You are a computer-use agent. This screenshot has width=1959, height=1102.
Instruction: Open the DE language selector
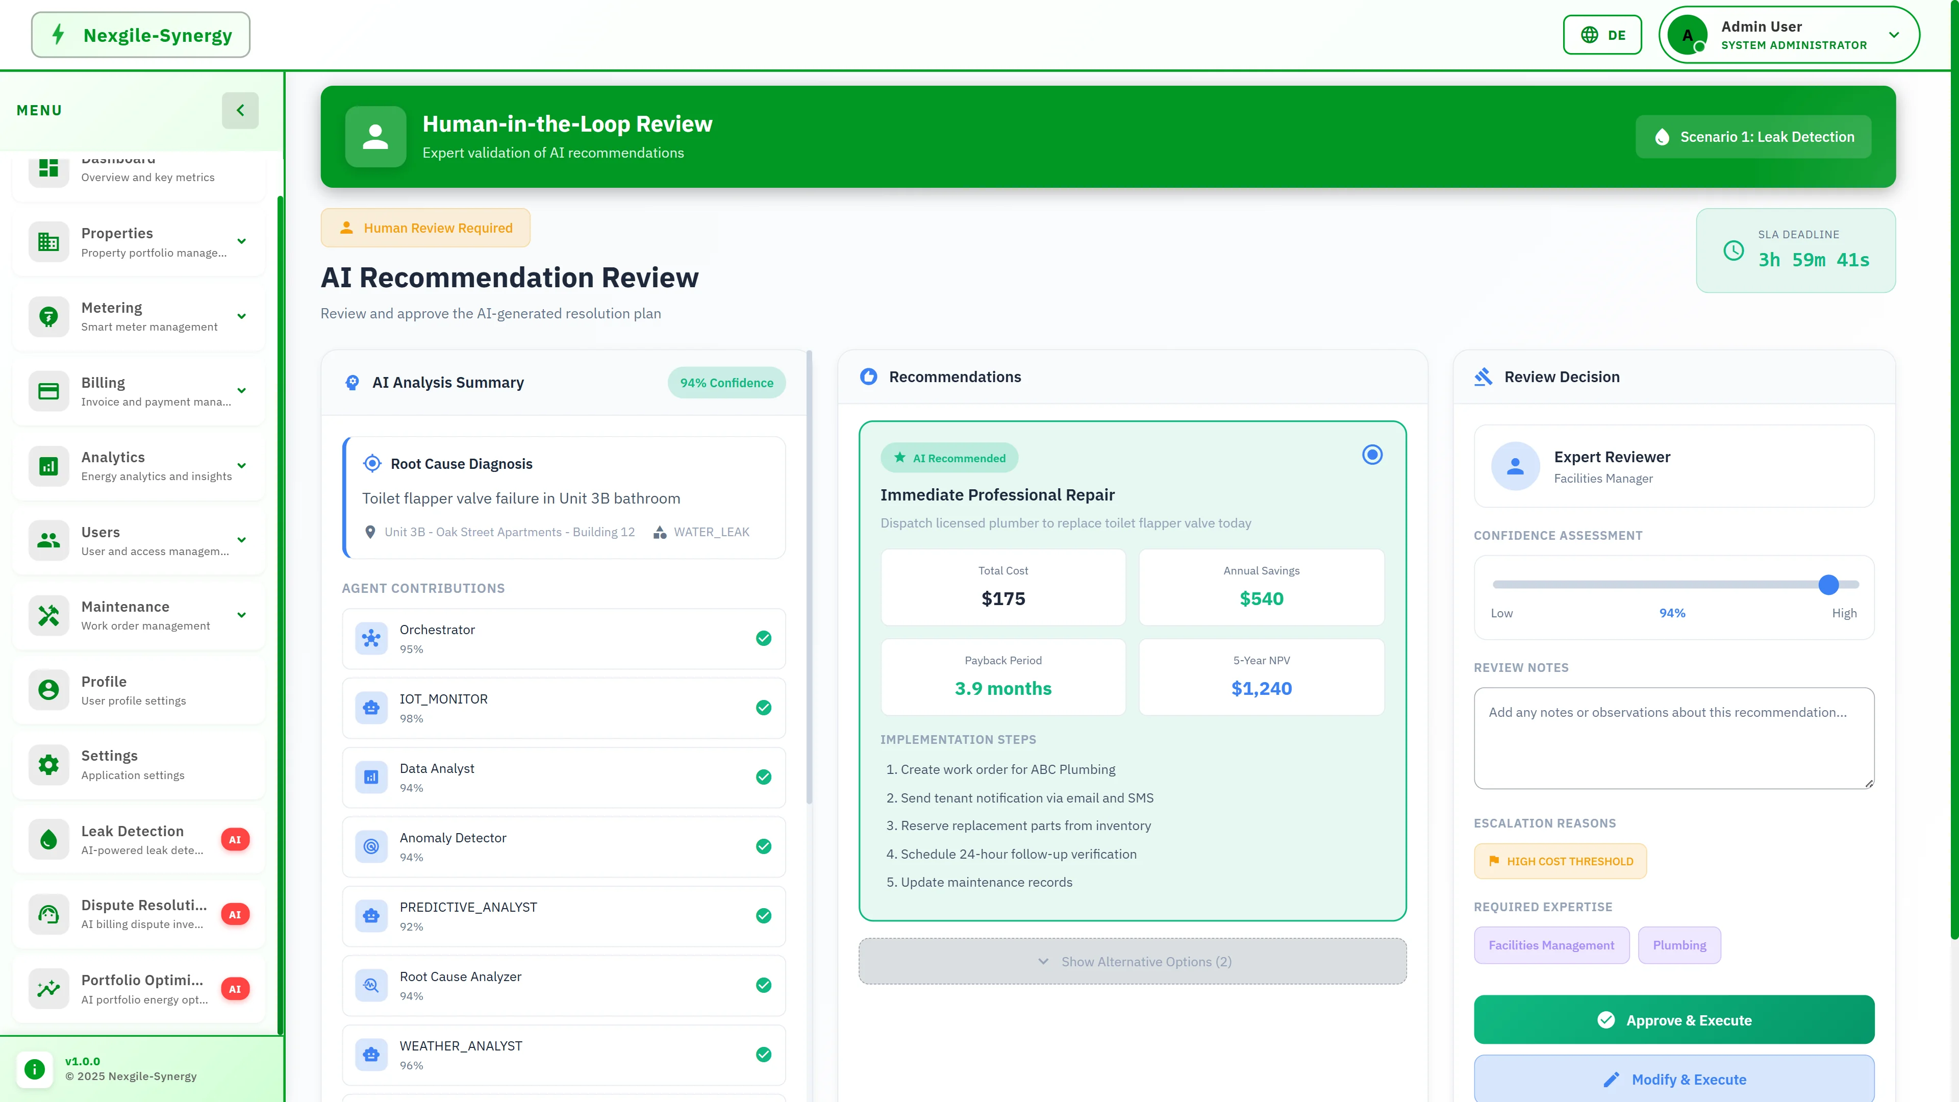click(1601, 34)
